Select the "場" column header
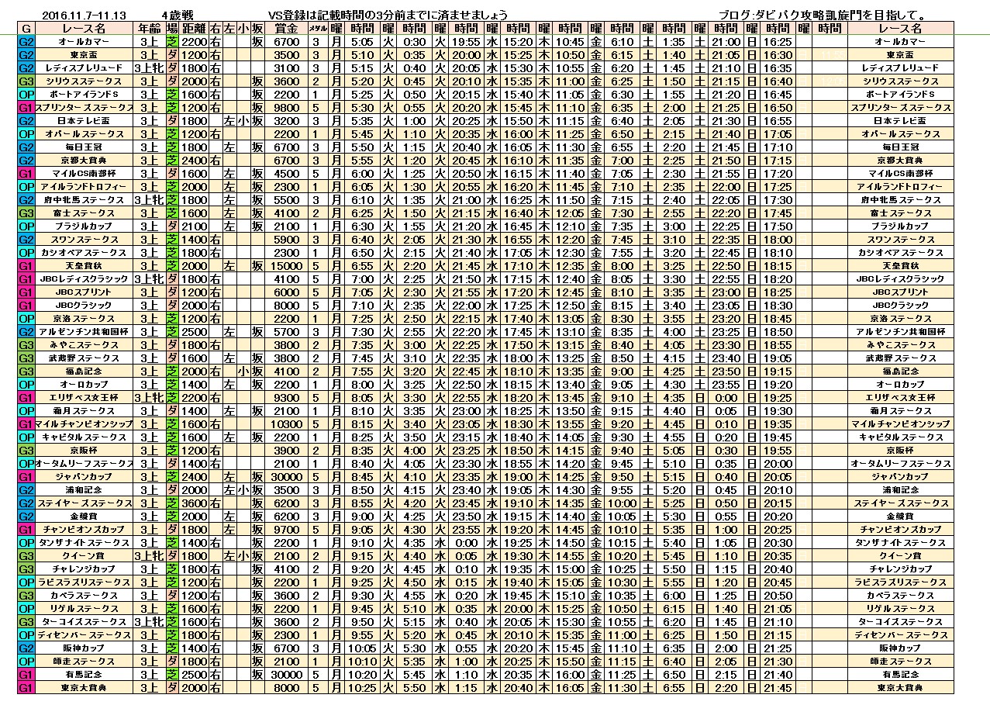990x705 pixels. pos(172,28)
